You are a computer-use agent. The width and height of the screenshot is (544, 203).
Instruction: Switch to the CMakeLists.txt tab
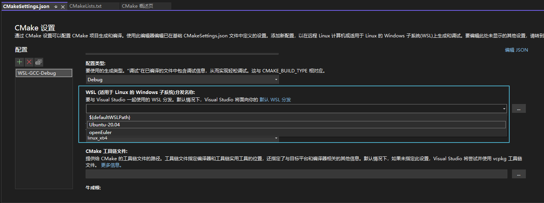pyautogui.click(x=85, y=6)
